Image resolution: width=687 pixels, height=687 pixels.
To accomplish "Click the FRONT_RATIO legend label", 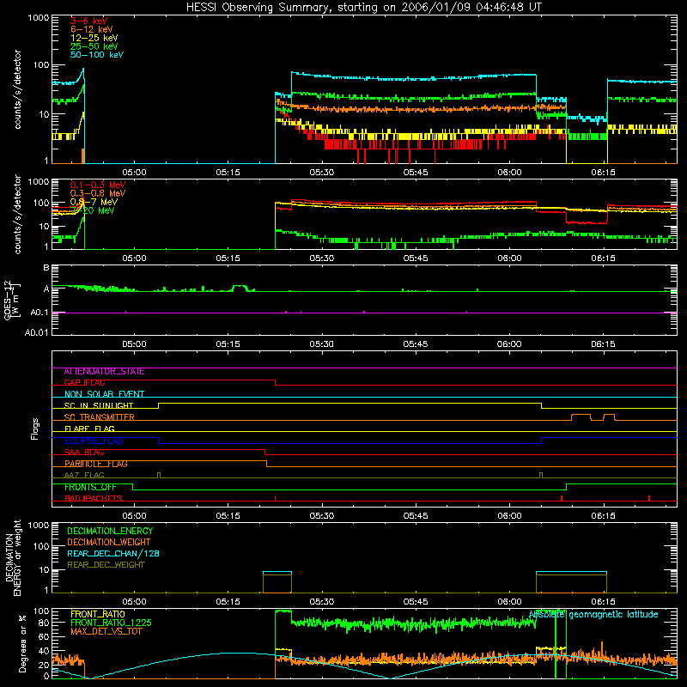I will click(x=98, y=614).
